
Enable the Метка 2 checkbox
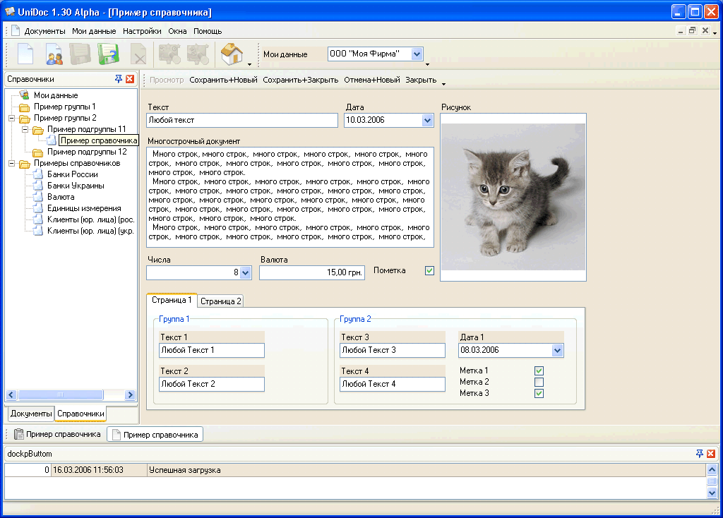point(539,382)
